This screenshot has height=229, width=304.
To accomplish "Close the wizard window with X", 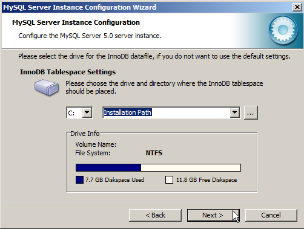I will 297,7.
